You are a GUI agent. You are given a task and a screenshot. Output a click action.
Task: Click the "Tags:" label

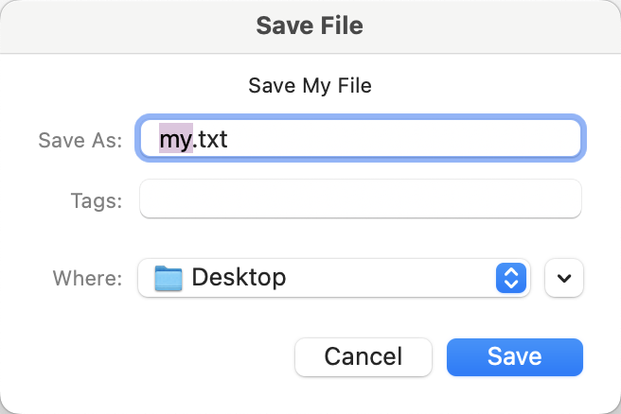[x=96, y=199]
